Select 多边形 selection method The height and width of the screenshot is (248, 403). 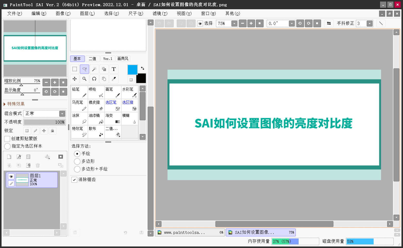click(x=77, y=161)
